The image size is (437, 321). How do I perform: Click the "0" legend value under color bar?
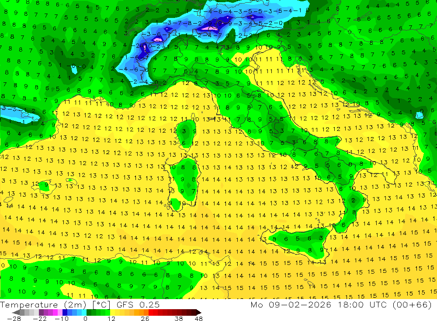pos(85,318)
